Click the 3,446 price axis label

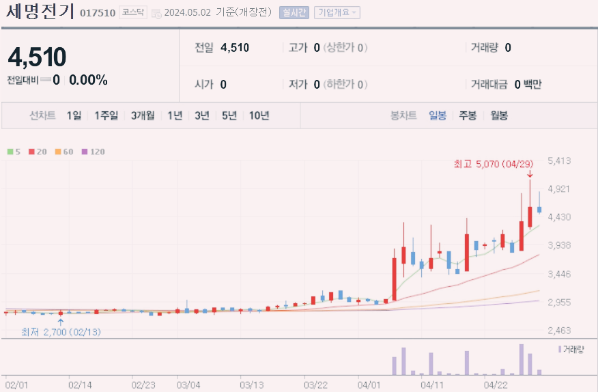560,274
